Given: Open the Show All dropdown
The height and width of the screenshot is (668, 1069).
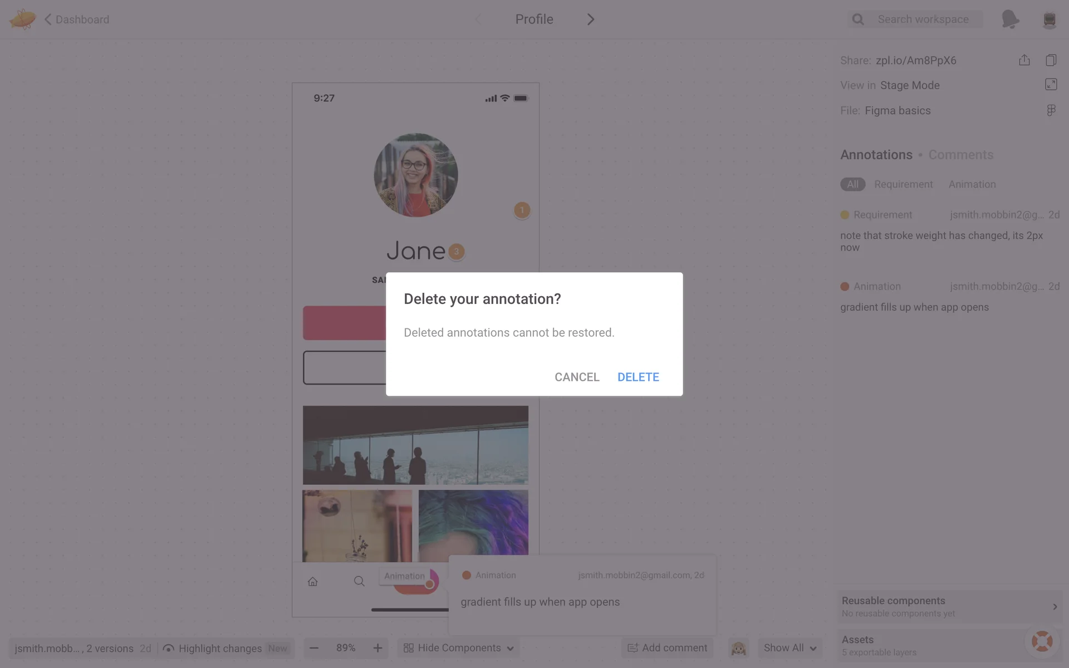Looking at the screenshot, I should [x=790, y=648].
